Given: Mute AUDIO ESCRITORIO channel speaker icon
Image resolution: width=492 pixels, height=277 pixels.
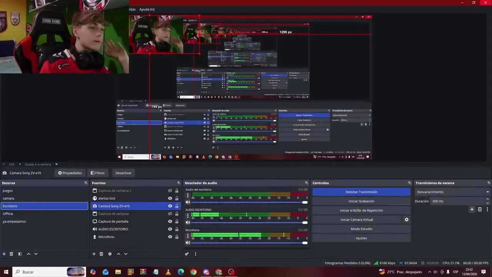Looking at the screenshot, I should coord(188,222).
